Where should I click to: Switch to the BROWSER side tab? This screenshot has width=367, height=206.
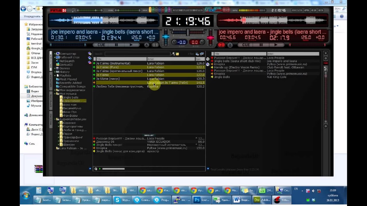[x=51, y=61]
